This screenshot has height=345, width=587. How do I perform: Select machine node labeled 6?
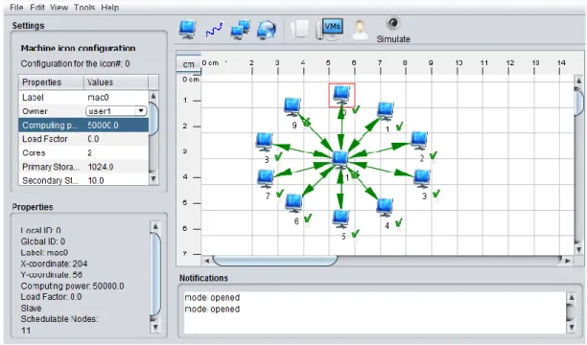point(293,203)
